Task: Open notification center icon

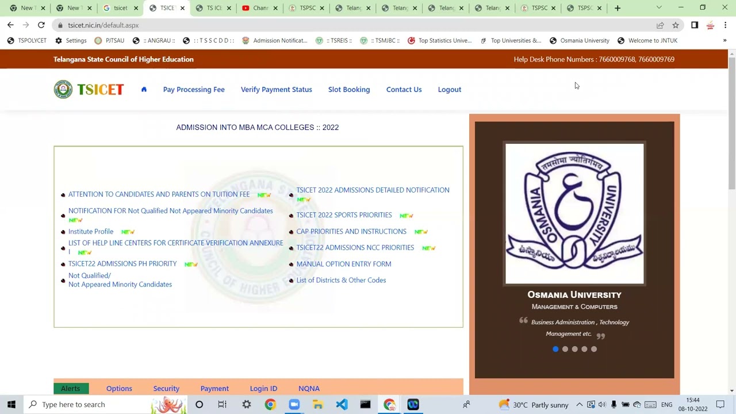Action: [720, 405]
